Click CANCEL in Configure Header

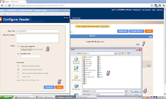coord(49,87)
